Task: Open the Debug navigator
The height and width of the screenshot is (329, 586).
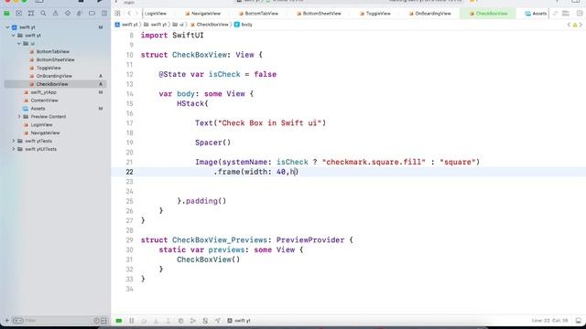Action: [x=80, y=14]
